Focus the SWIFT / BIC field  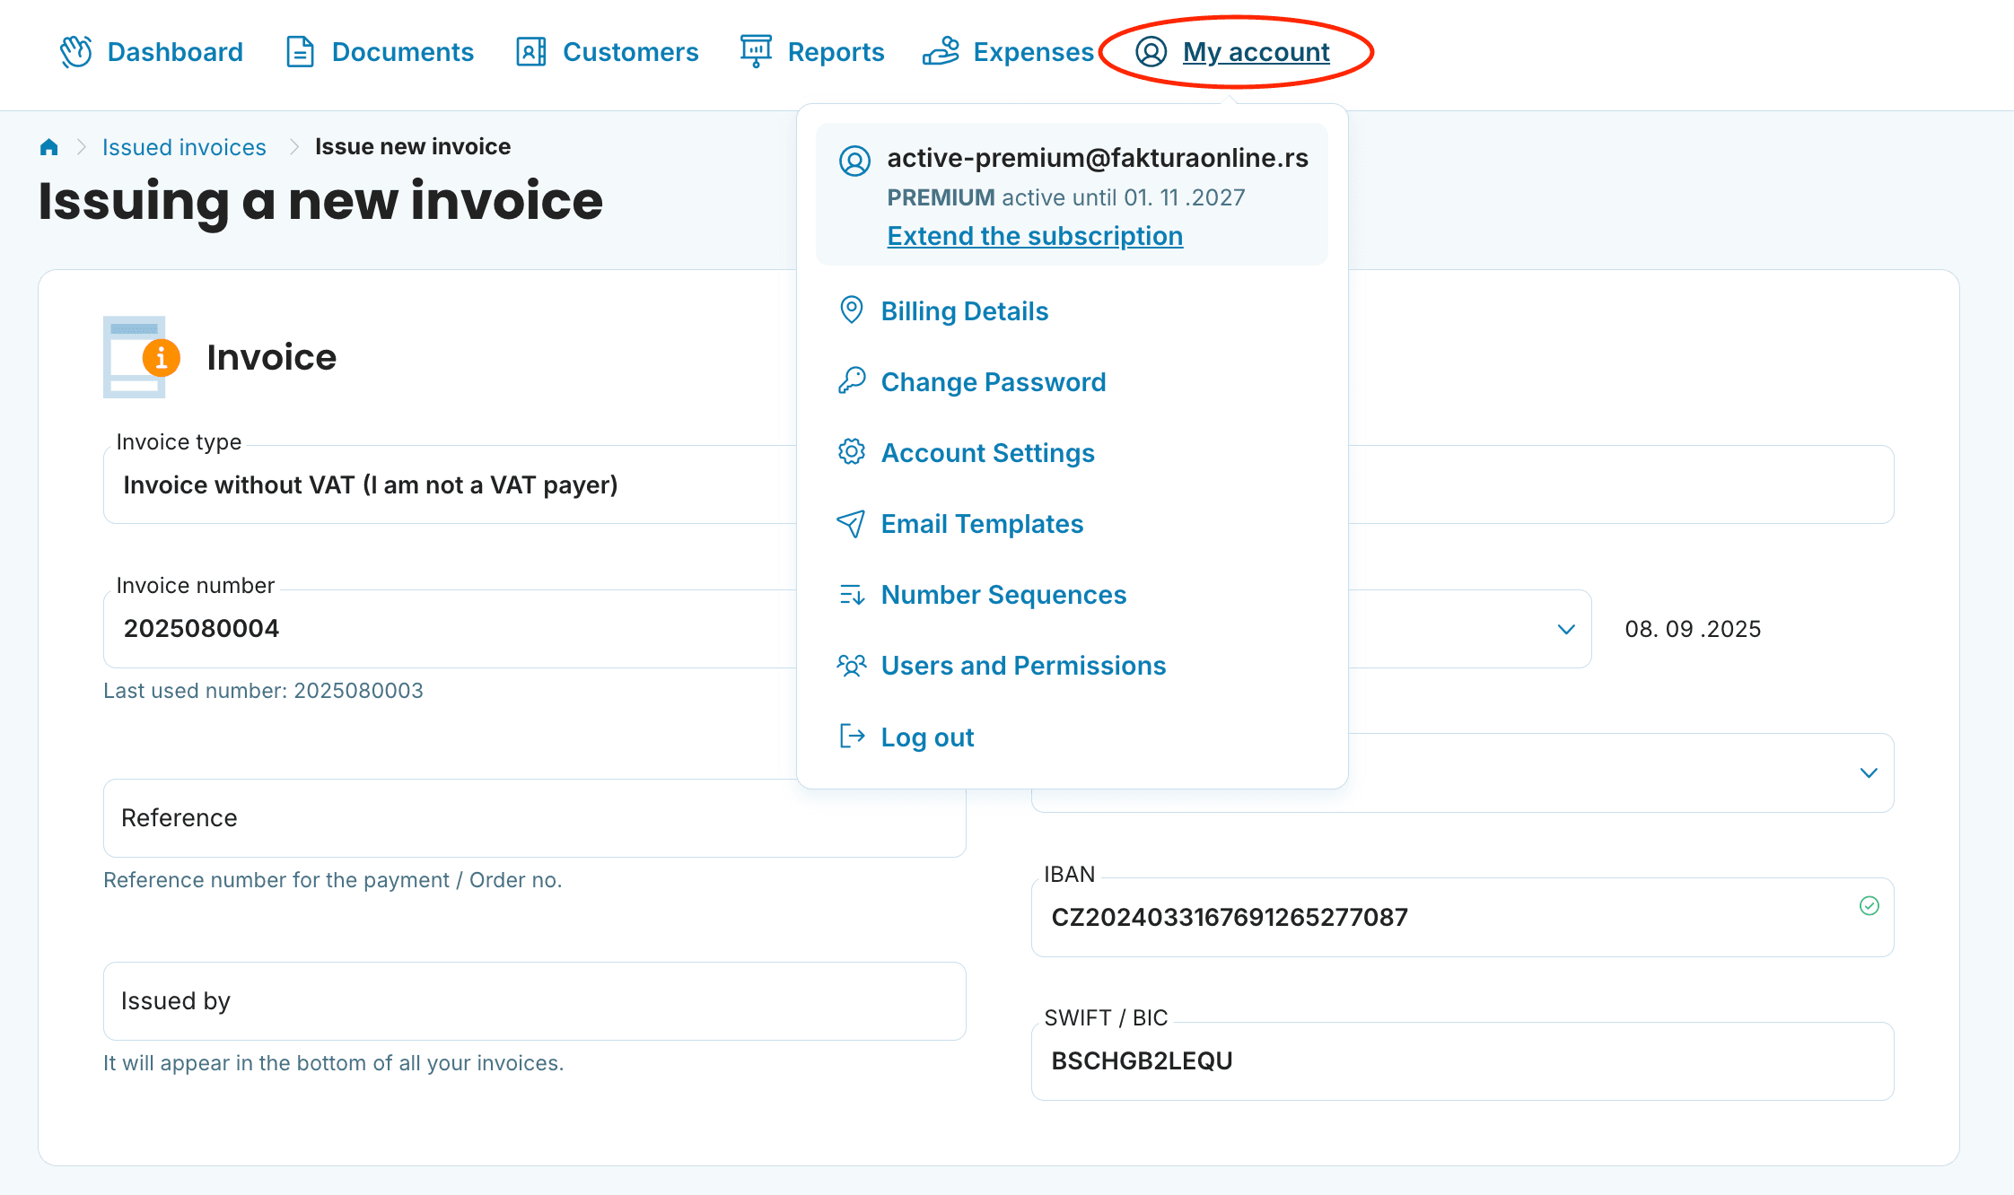[1461, 1061]
